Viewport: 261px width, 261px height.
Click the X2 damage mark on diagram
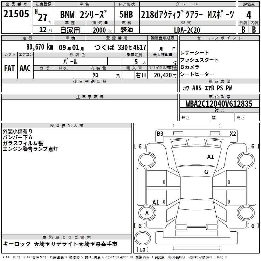[x=233, y=134]
